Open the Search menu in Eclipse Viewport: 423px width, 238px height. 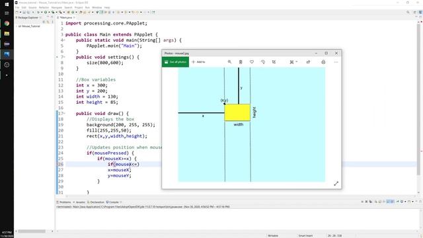pyautogui.click(x=68, y=7)
